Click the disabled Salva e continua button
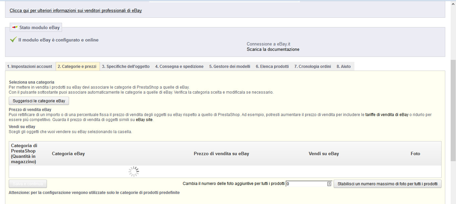 28,184
